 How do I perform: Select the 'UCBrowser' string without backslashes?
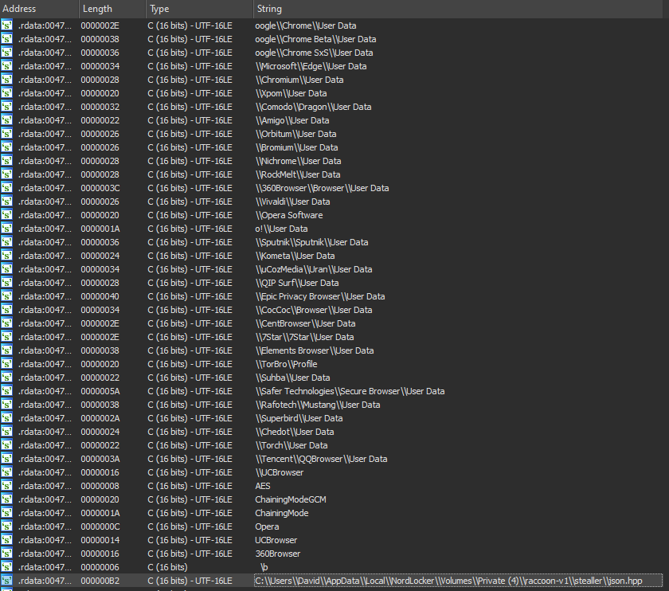(276, 540)
